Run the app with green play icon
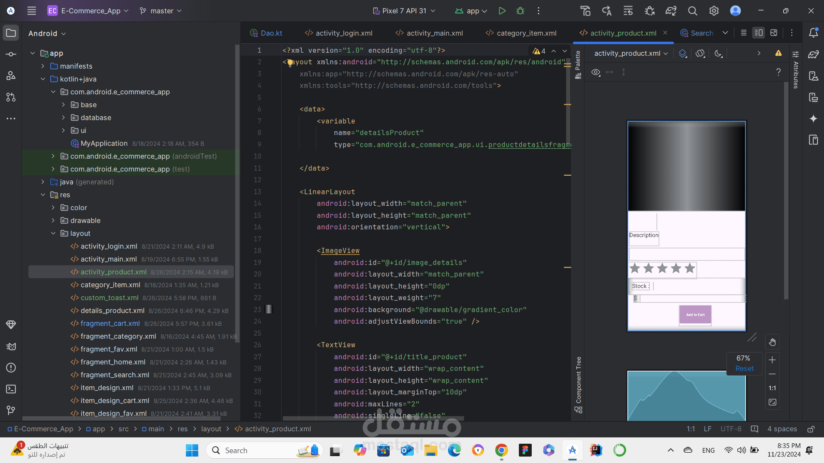 coord(502,11)
